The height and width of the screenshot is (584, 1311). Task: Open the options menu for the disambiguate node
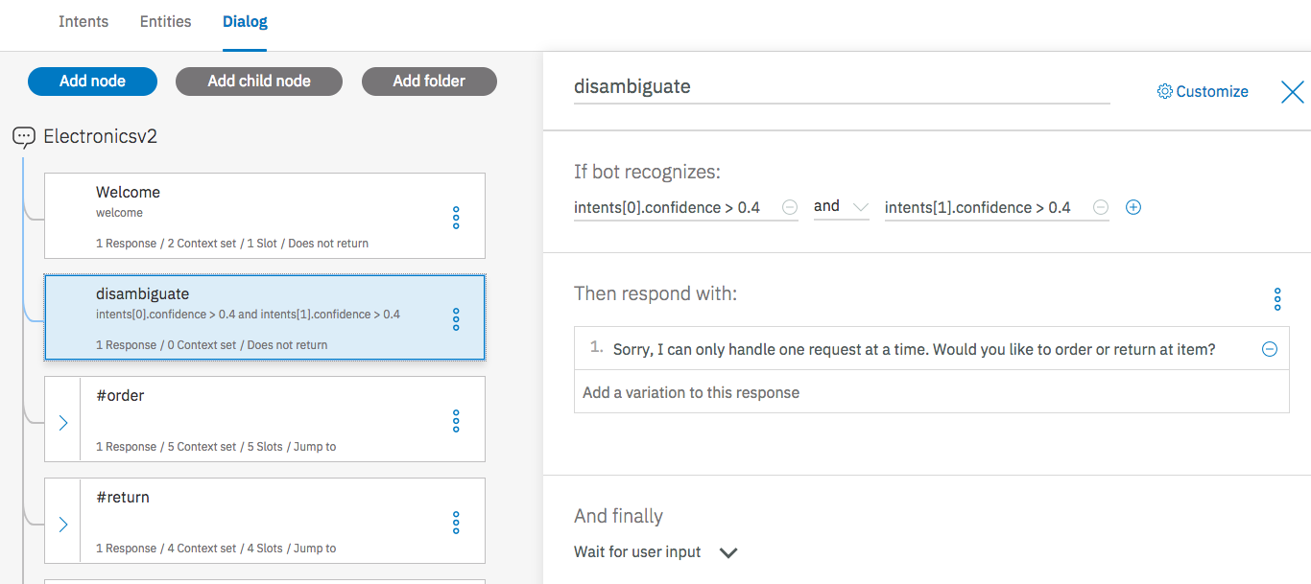[x=455, y=317]
